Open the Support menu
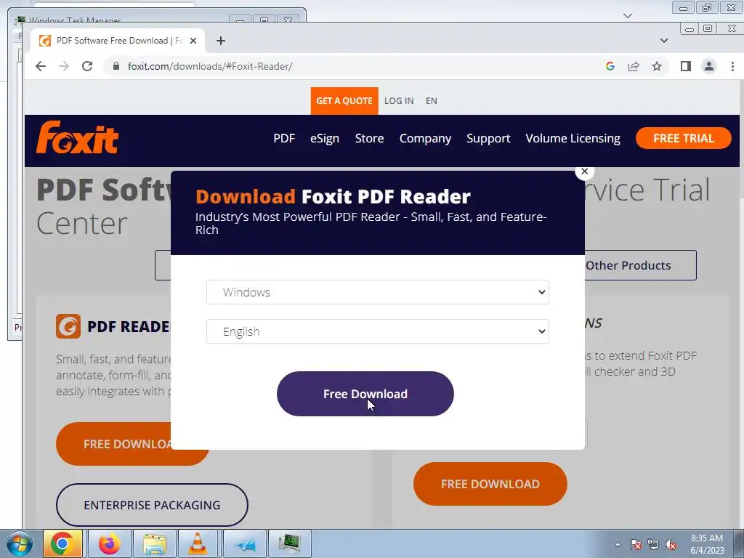Image resolution: width=744 pixels, height=558 pixels. point(488,138)
